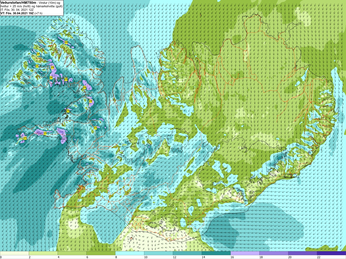Click the 'hviður > 25 m/s (hvítt)' legend line
This screenshot has width=346, height=259.
click(16, 6)
